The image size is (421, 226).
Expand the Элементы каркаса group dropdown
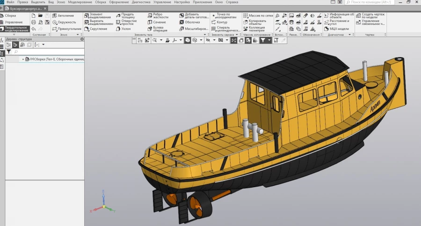pyautogui.click(x=237, y=35)
